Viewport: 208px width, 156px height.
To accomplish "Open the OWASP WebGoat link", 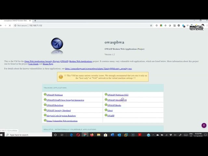I will click(55, 95).
